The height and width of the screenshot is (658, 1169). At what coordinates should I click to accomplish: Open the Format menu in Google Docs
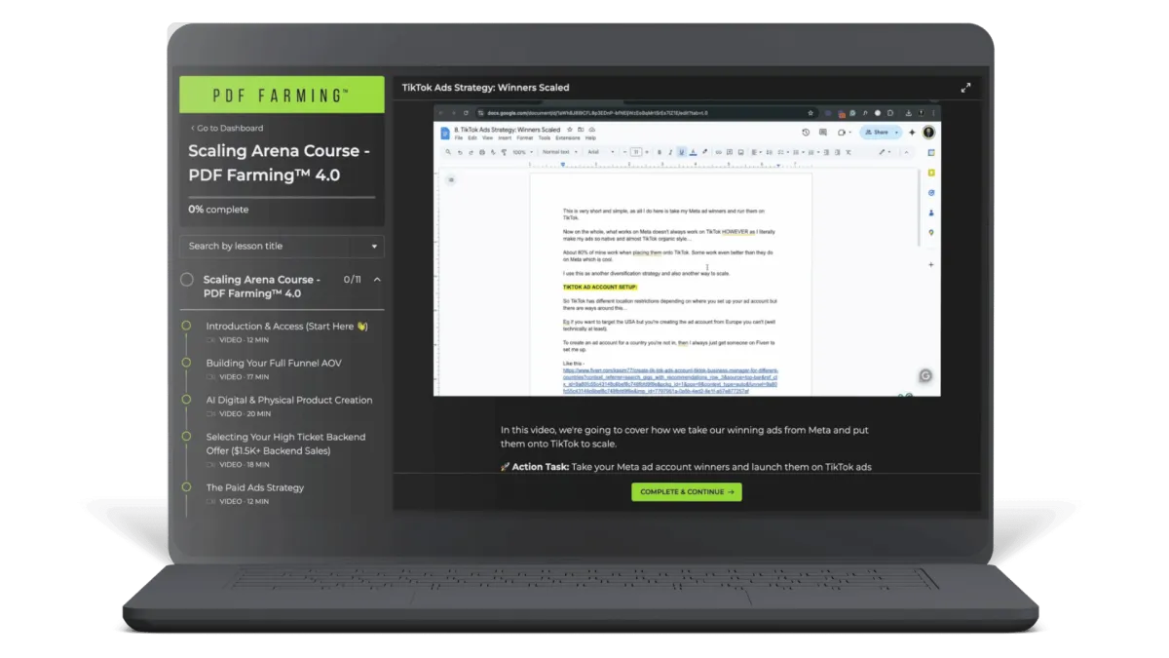(525, 138)
